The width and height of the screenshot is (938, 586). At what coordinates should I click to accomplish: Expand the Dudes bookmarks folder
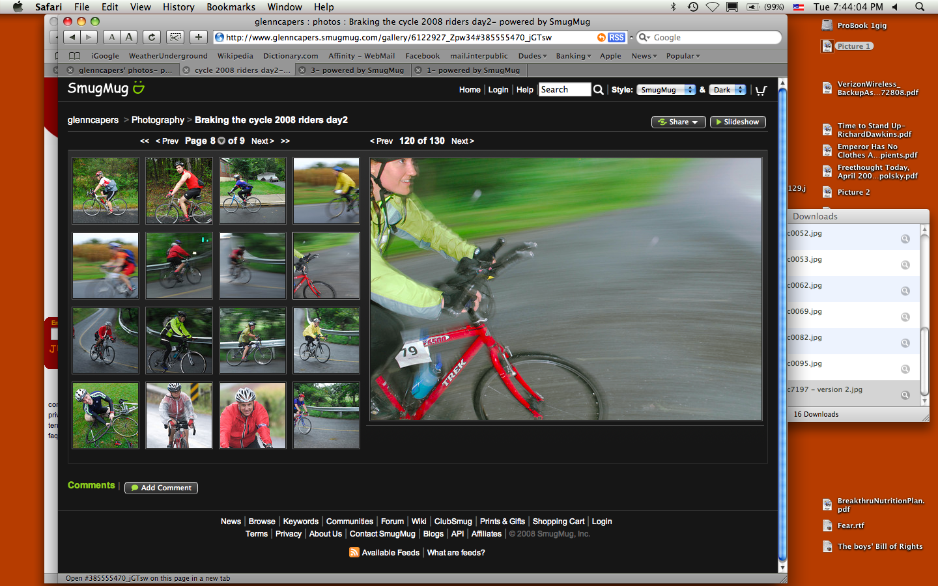532,56
